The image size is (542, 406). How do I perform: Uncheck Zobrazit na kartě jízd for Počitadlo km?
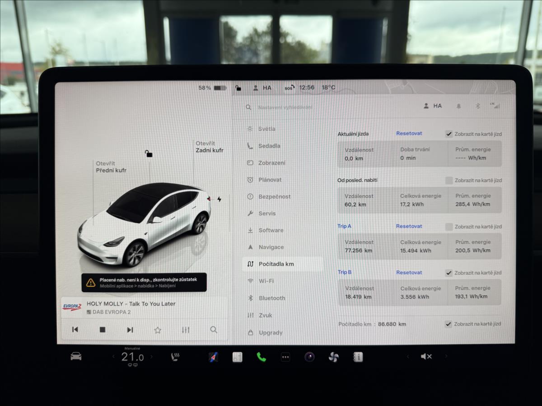click(449, 323)
